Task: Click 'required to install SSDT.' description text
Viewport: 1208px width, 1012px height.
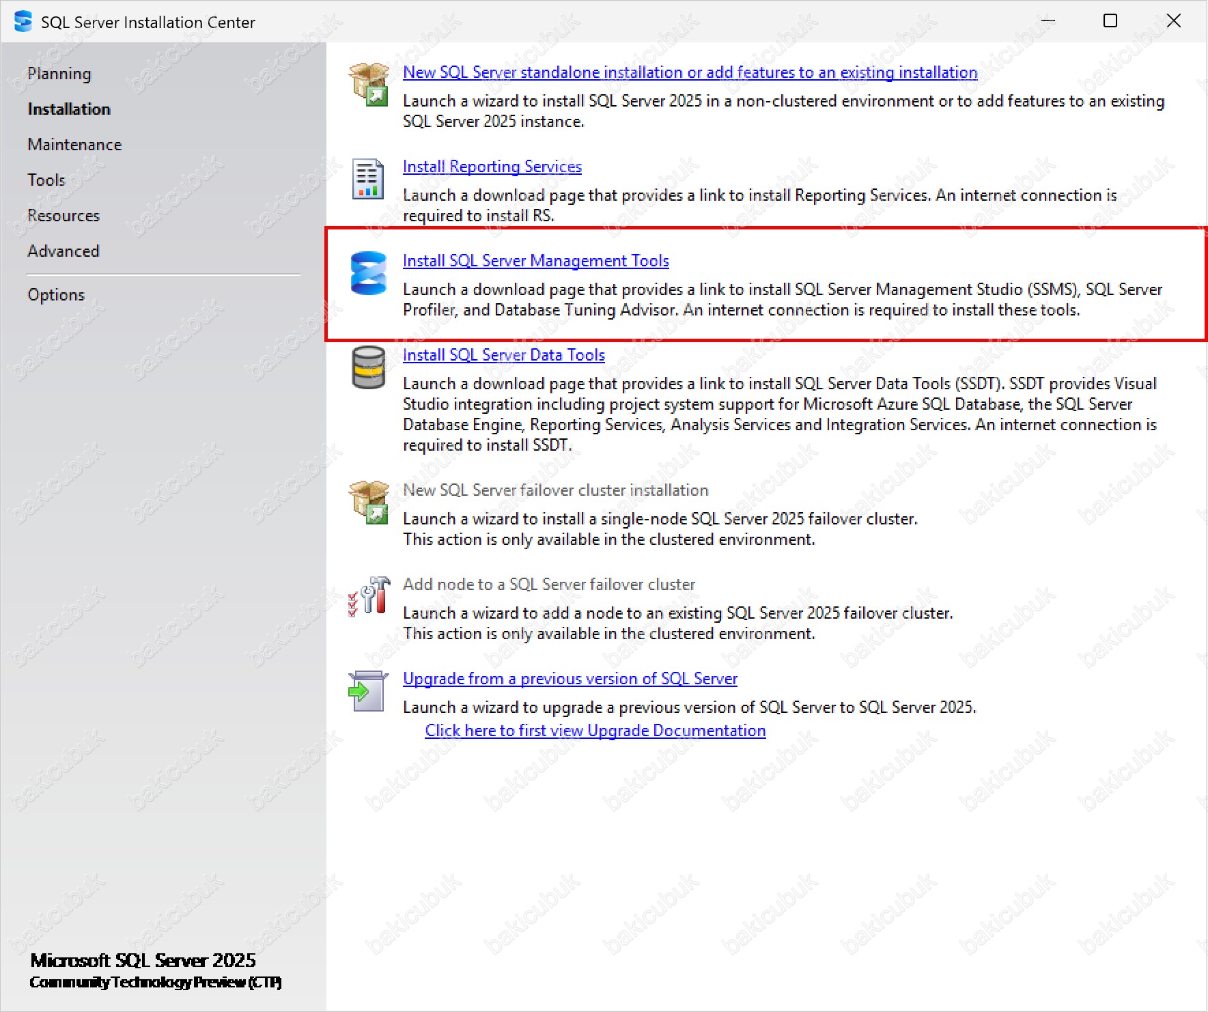Action: click(x=488, y=445)
